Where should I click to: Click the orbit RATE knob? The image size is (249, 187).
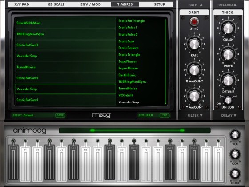pyautogui.click(x=194, y=44)
